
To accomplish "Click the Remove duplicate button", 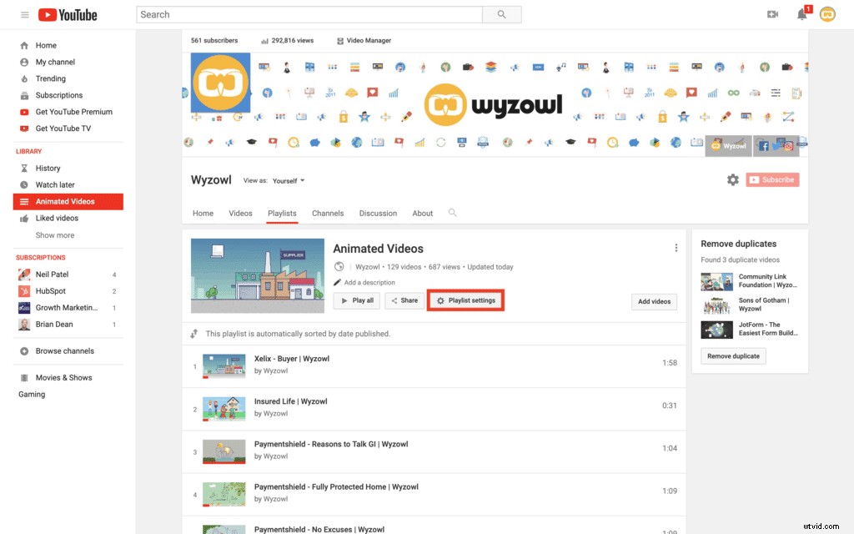I will (x=733, y=355).
